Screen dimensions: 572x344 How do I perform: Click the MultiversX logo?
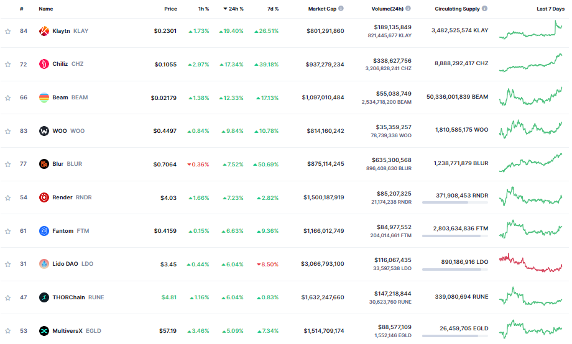(x=44, y=331)
